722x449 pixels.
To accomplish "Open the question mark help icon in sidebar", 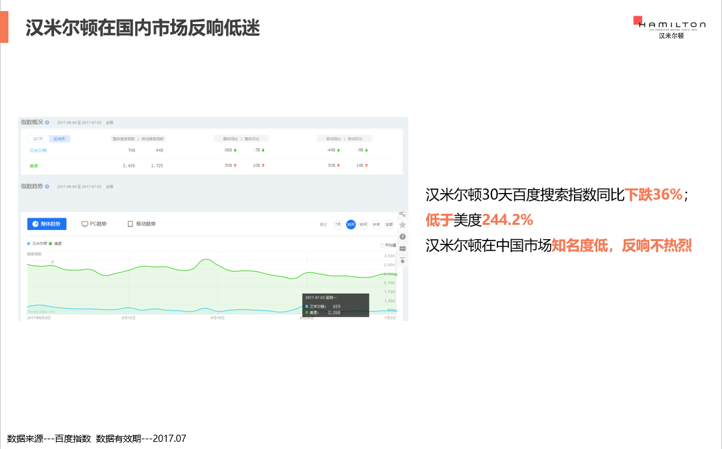I will (403, 237).
